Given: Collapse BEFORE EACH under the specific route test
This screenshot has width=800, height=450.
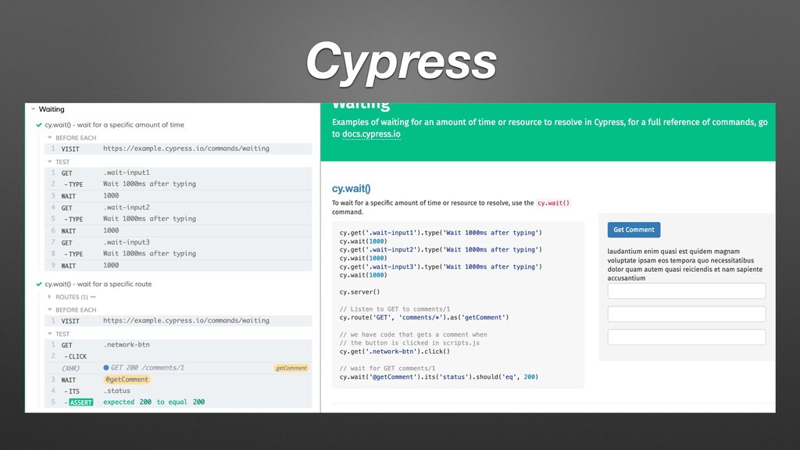Looking at the screenshot, I should tap(50, 309).
